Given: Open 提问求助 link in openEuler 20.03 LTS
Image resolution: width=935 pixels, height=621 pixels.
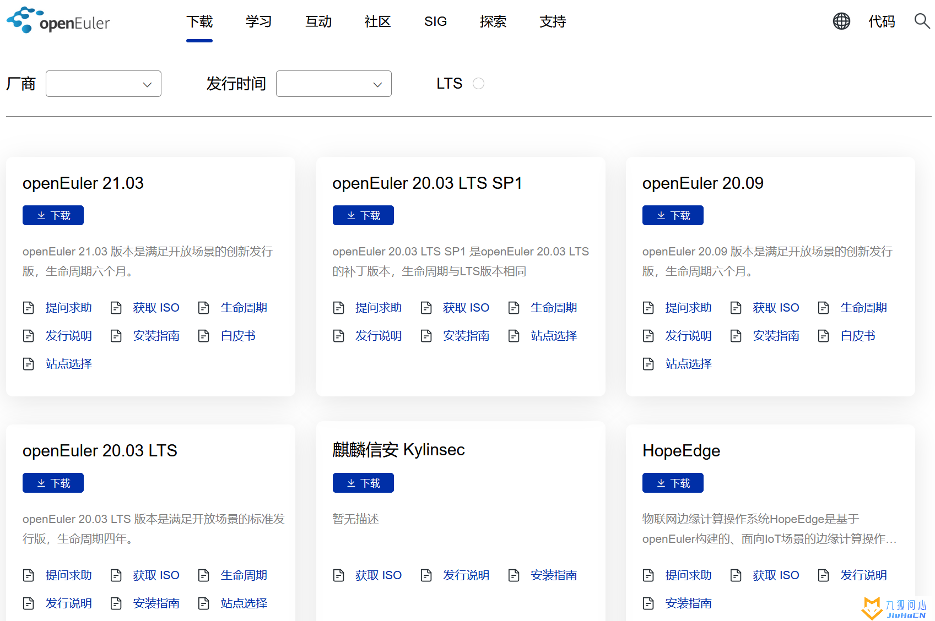Looking at the screenshot, I should point(69,575).
